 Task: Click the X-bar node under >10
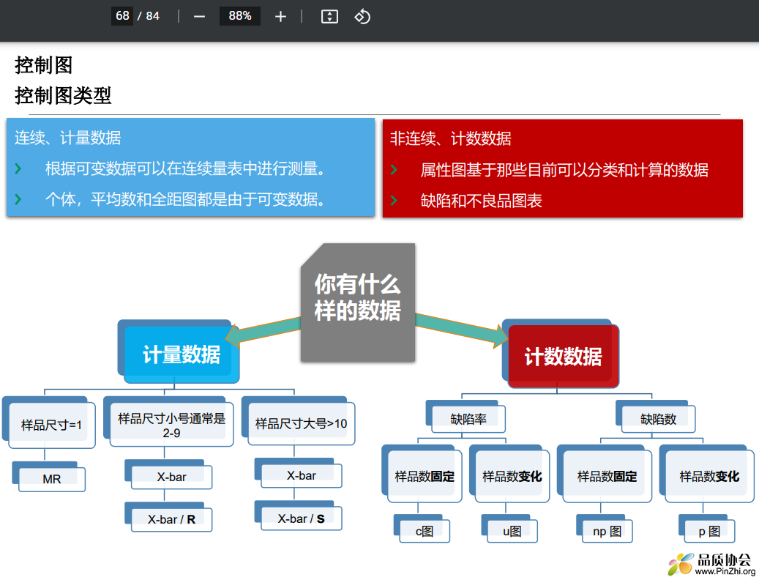(x=301, y=475)
